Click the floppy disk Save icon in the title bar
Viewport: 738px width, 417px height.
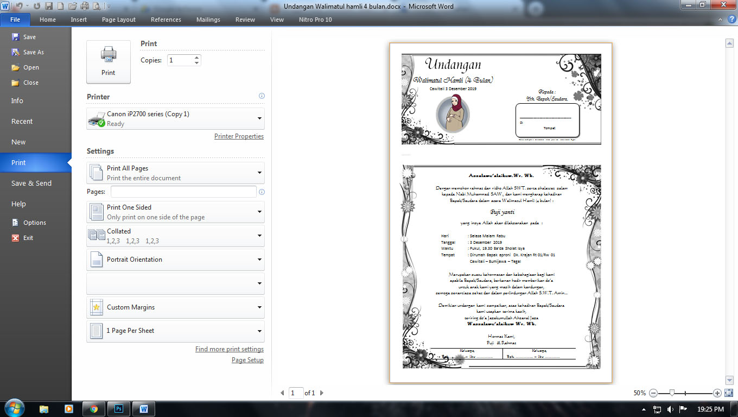[49, 7]
